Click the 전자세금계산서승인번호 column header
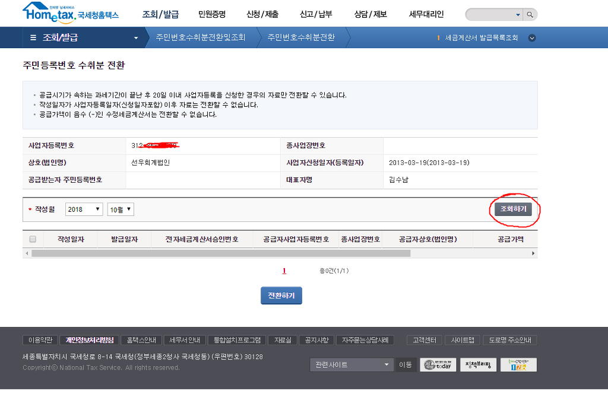 tap(202, 239)
